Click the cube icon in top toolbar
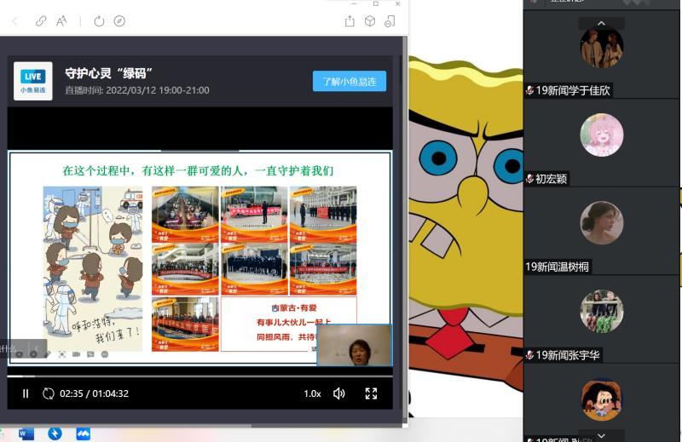The image size is (682, 442). (370, 20)
